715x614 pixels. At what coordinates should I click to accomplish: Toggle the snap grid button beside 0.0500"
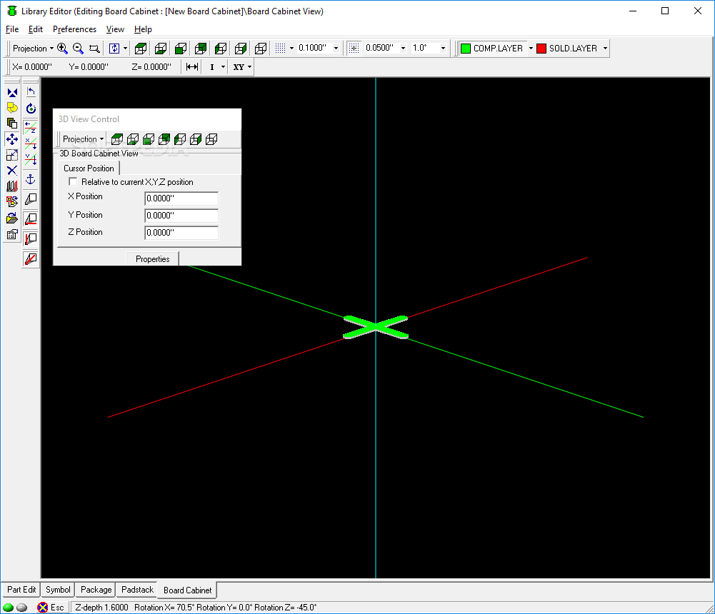click(354, 49)
